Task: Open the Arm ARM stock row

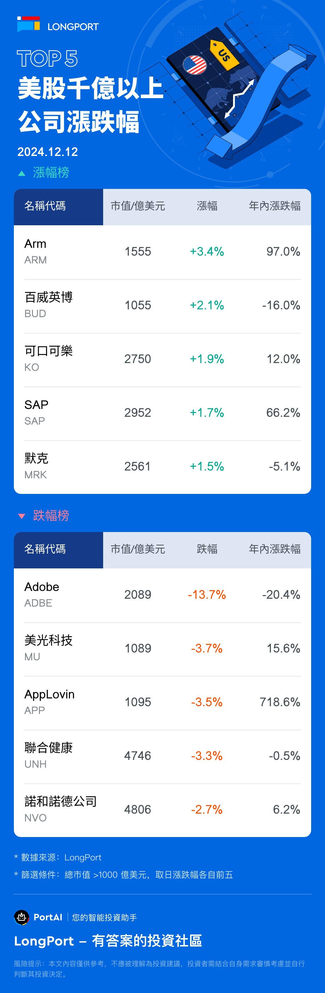Action: (x=162, y=252)
